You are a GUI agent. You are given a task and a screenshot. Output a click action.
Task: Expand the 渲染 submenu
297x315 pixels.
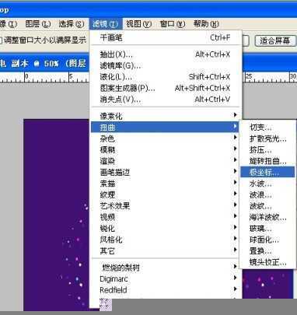click(x=165, y=161)
